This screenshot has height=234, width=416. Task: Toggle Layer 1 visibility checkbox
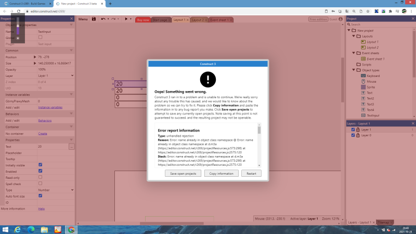coord(353,129)
